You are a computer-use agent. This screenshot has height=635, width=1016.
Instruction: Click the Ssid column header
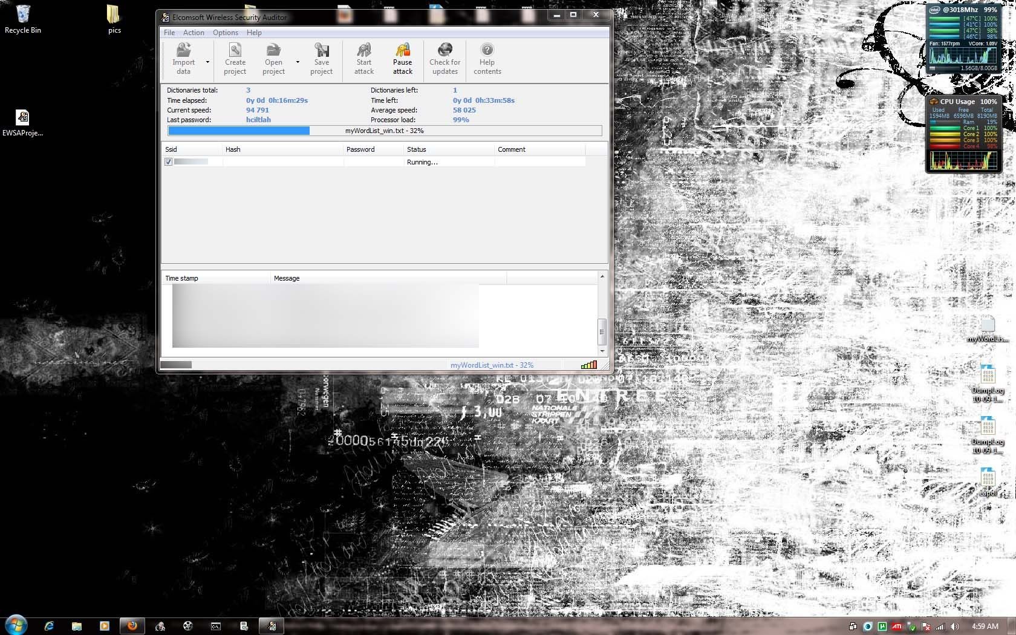tap(192, 149)
